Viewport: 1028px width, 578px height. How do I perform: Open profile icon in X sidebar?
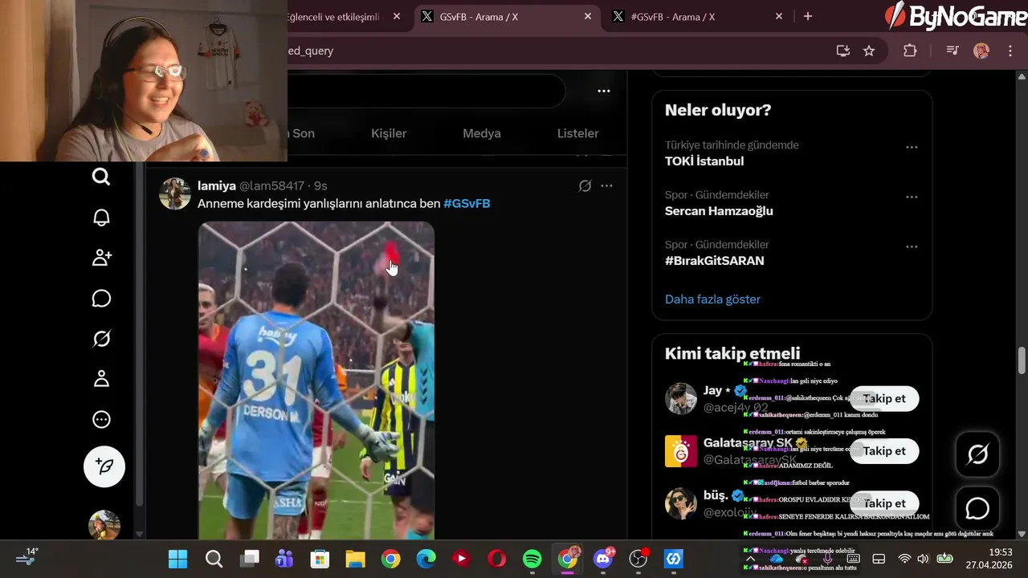[x=101, y=379]
